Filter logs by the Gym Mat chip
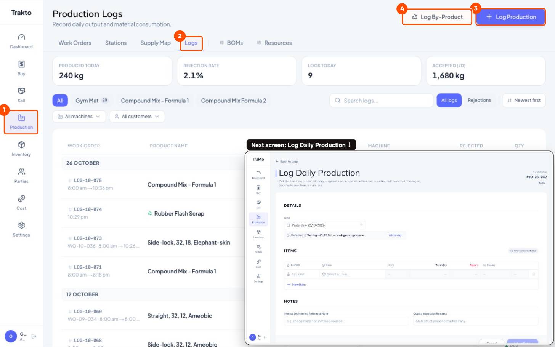This screenshot has width=555, height=347. tap(91, 101)
